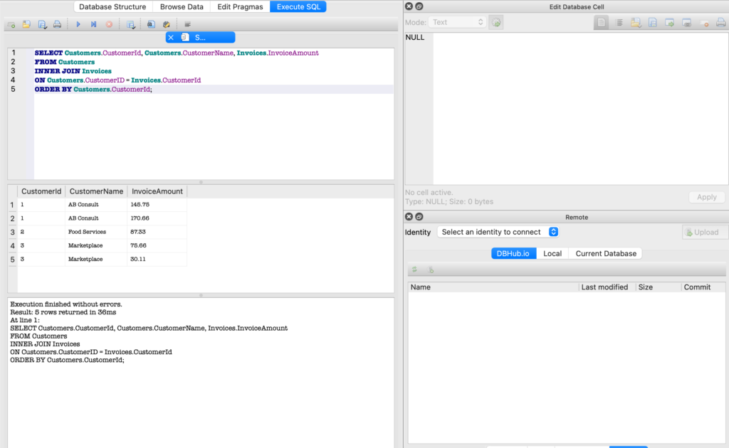The width and height of the screenshot is (729, 448).
Task: Close the SQL editor tab
Action: click(x=171, y=38)
